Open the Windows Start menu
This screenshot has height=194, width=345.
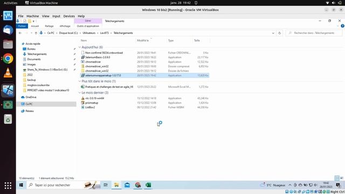pos(21,185)
